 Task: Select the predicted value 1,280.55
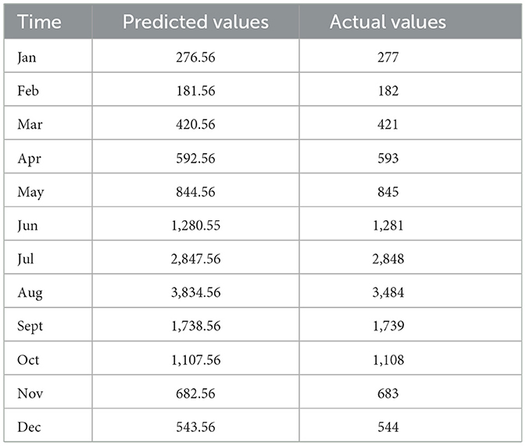click(x=195, y=227)
